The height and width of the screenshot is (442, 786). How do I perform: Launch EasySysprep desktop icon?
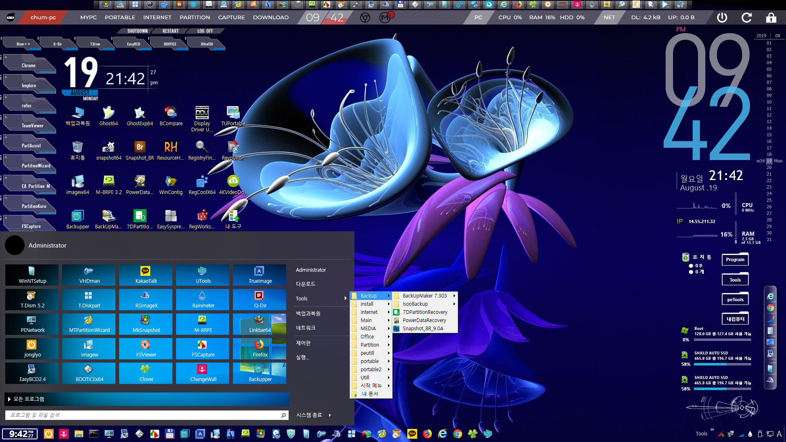click(x=171, y=219)
